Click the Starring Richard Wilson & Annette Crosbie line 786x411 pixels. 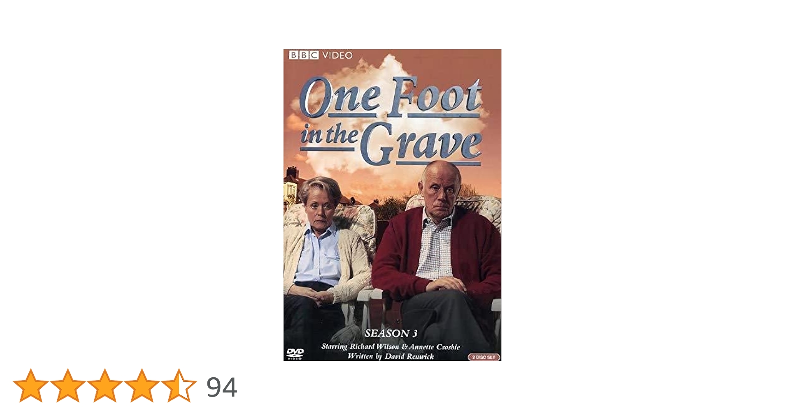click(391, 347)
